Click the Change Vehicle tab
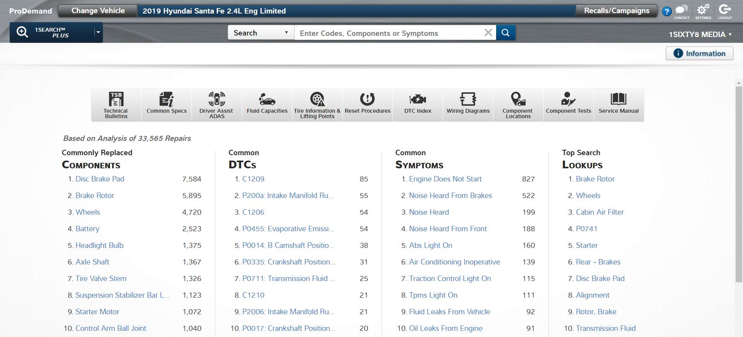 pos(98,11)
